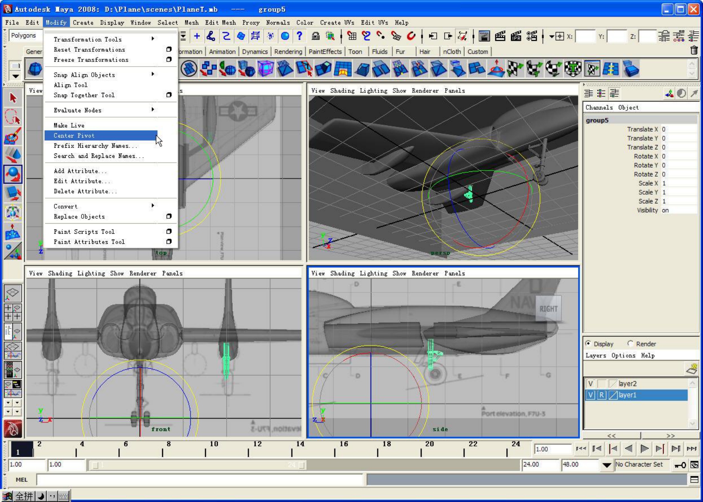
Task: Click the blue sphere status line icon
Action: coord(285,36)
